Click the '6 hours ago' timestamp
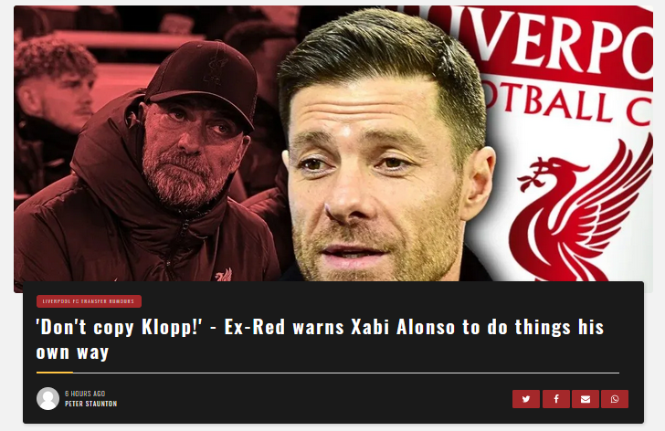Image resolution: width=665 pixels, height=431 pixels. click(x=85, y=394)
